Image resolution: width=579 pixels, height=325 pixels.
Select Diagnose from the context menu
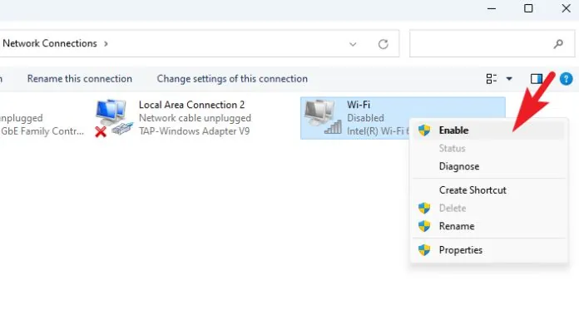[489, 166]
